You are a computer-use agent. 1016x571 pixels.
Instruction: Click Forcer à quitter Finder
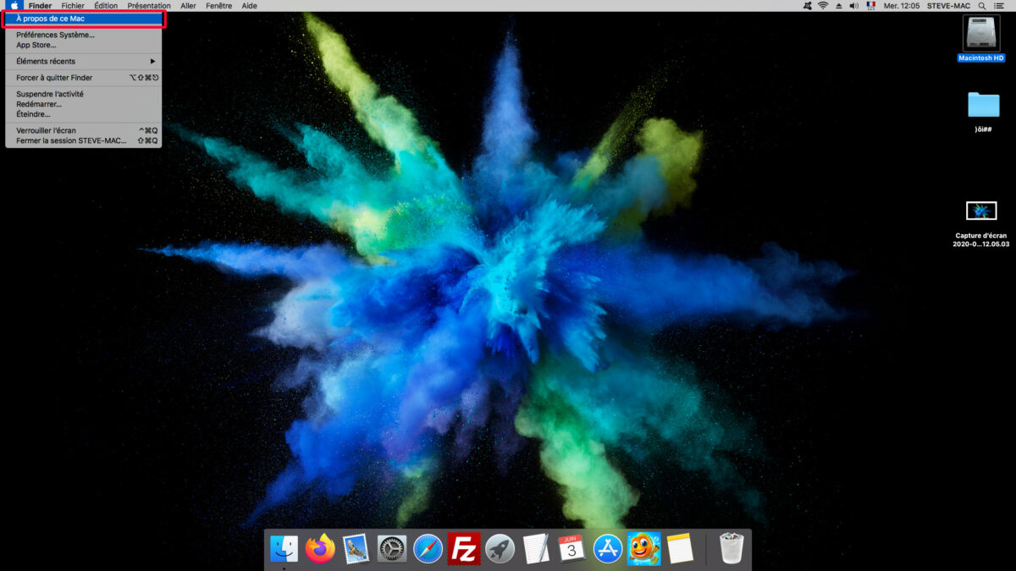click(x=54, y=78)
